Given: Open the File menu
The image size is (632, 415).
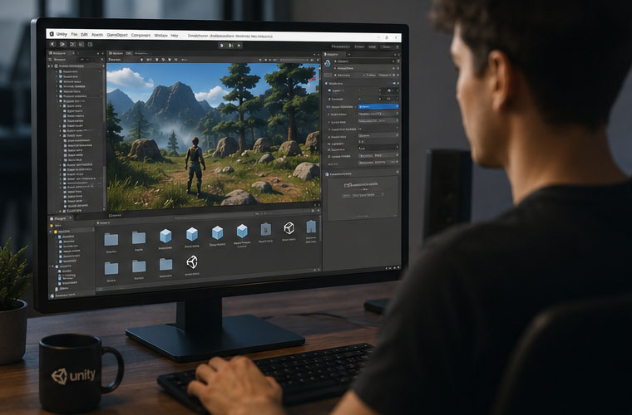Looking at the screenshot, I should (74, 35).
